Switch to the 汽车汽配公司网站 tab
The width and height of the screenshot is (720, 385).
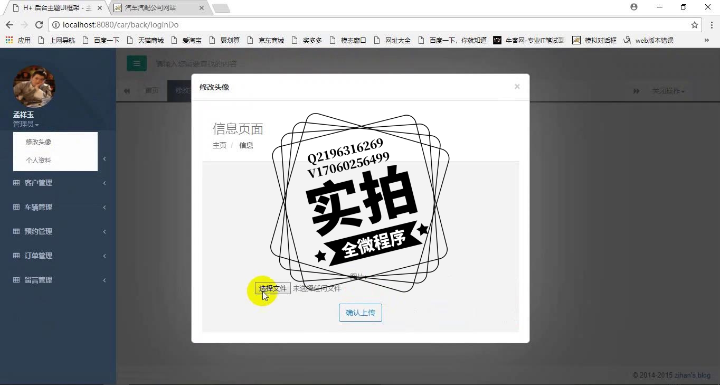pos(159,8)
